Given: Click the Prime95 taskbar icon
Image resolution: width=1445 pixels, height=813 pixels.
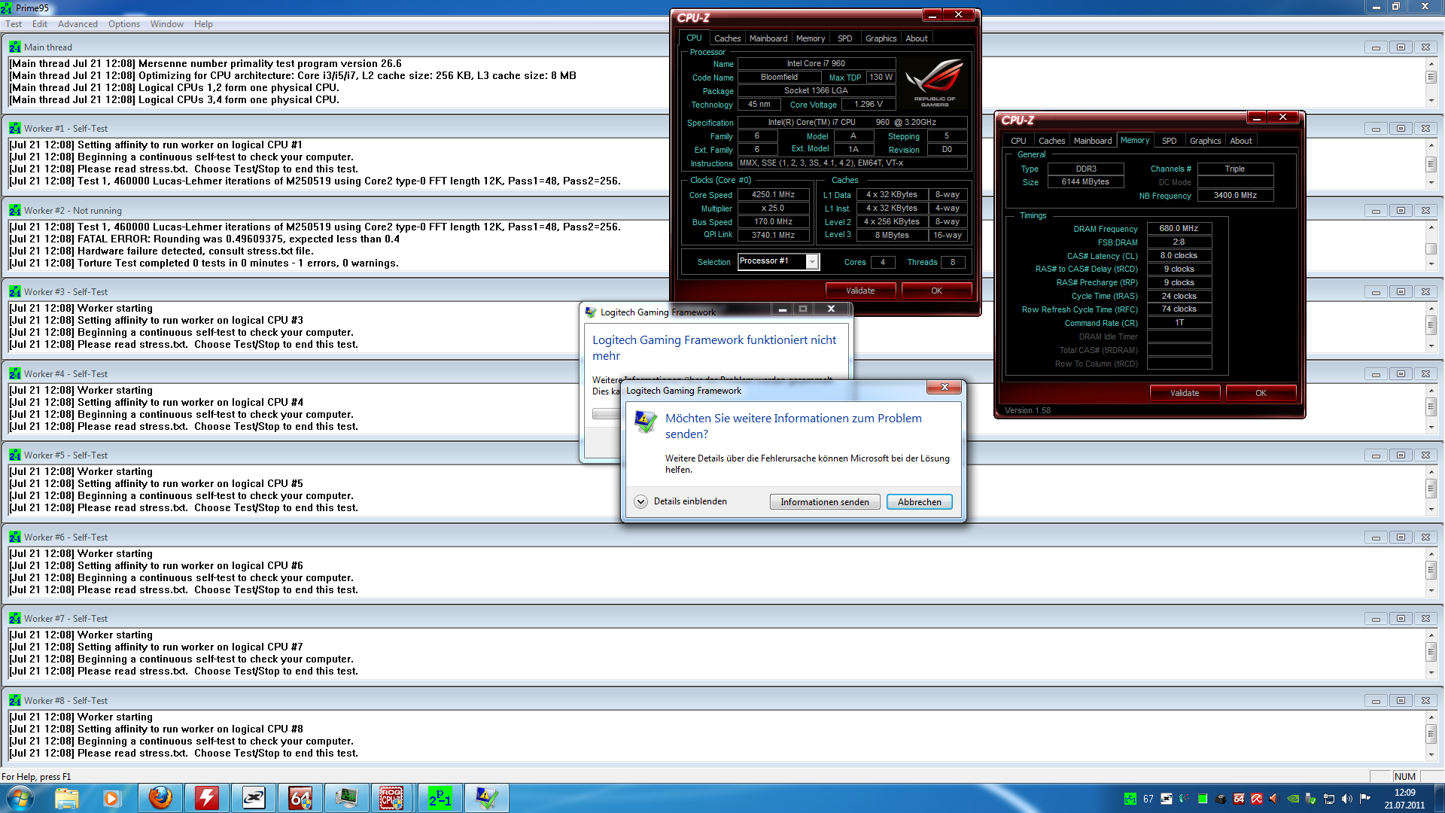Looking at the screenshot, I should tap(440, 798).
